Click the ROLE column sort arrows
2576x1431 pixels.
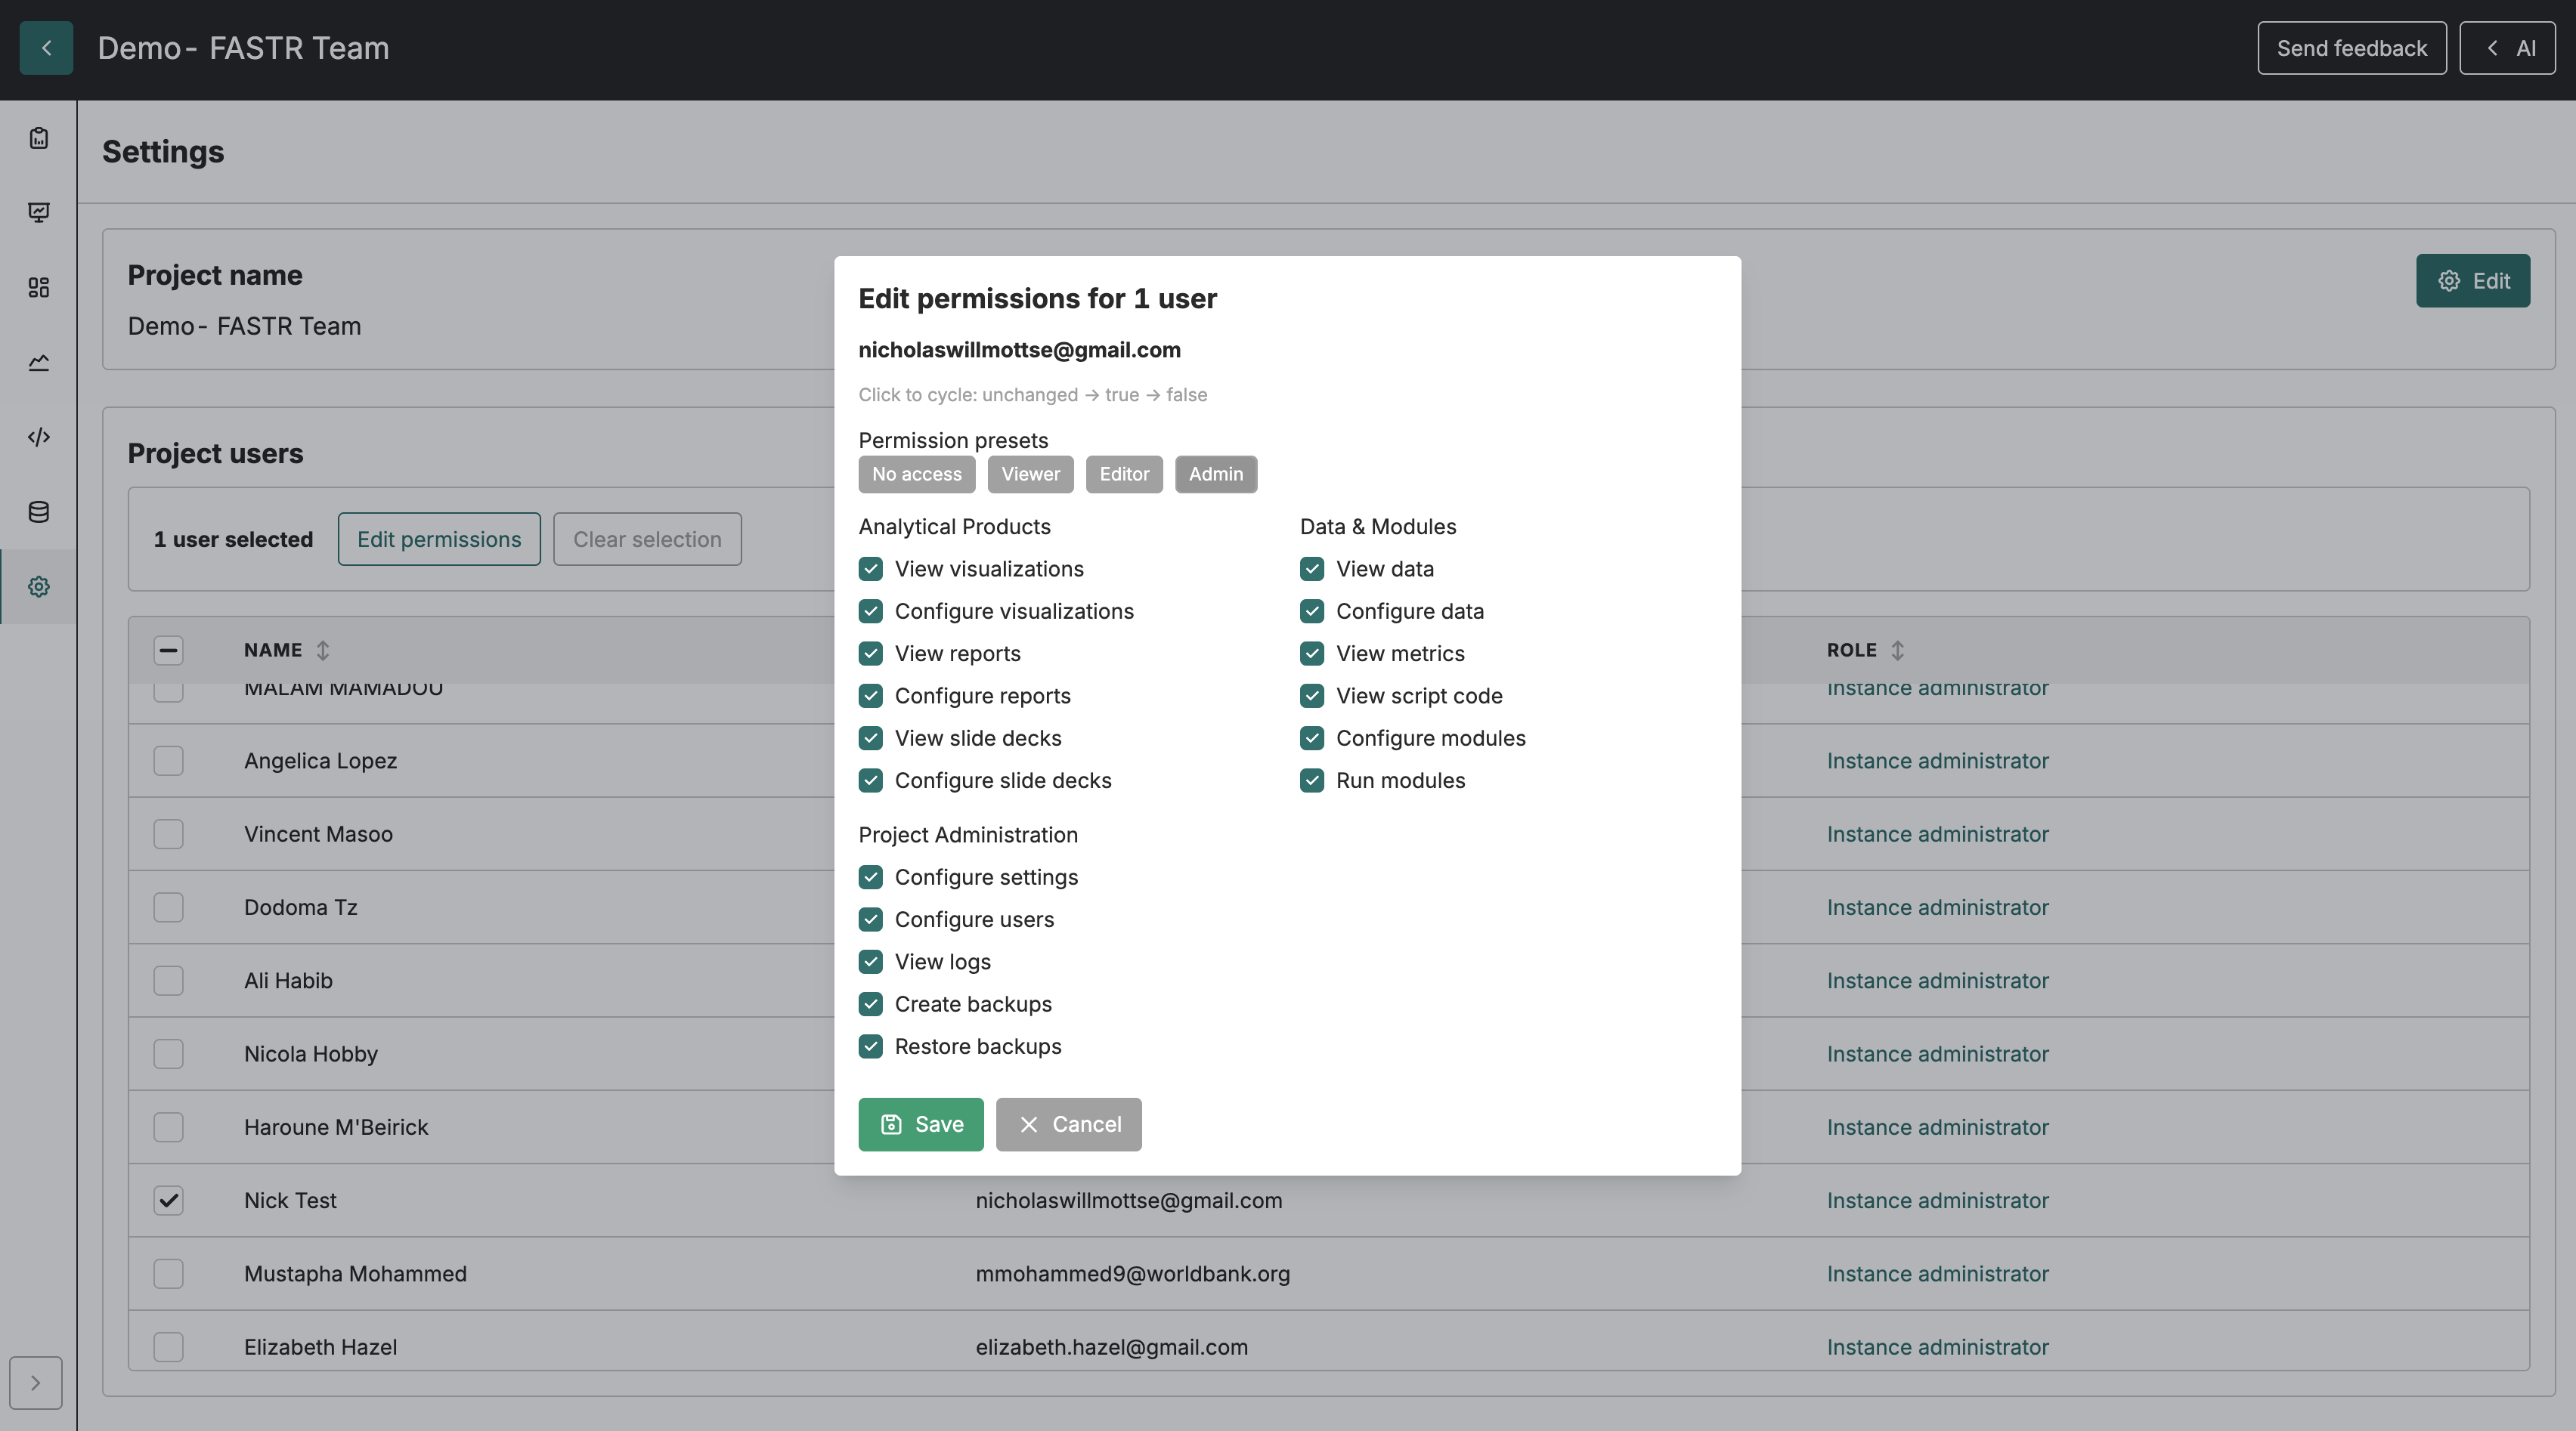pyautogui.click(x=1898, y=651)
